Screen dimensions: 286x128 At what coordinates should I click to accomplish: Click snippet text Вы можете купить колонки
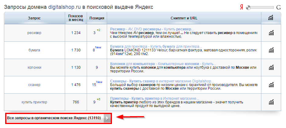(x=183, y=69)
